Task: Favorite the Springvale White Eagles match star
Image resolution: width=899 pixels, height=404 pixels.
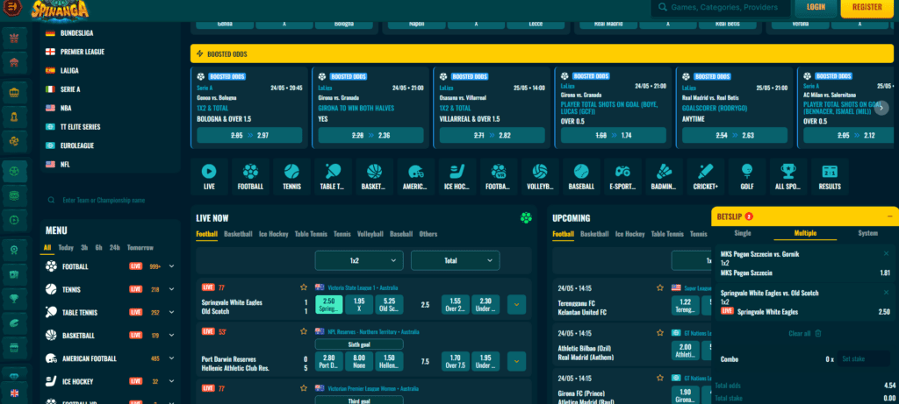Action: [x=304, y=287]
